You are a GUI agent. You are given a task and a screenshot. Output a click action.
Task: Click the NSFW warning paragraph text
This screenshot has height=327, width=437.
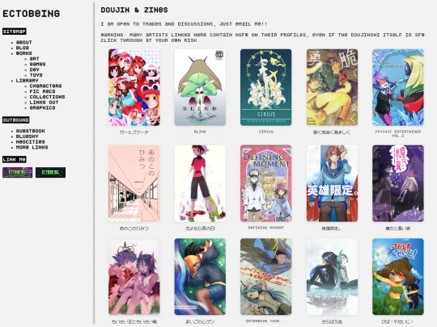pyautogui.click(x=264, y=37)
